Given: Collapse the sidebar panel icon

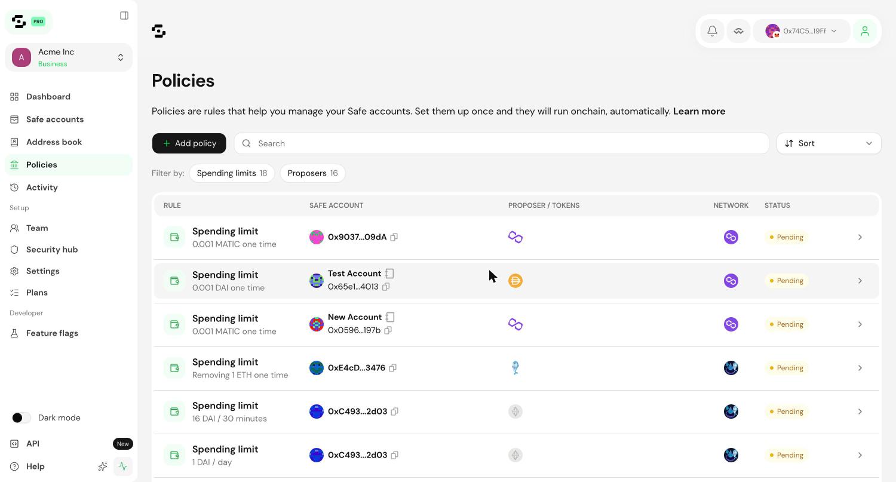Looking at the screenshot, I should point(124,16).
